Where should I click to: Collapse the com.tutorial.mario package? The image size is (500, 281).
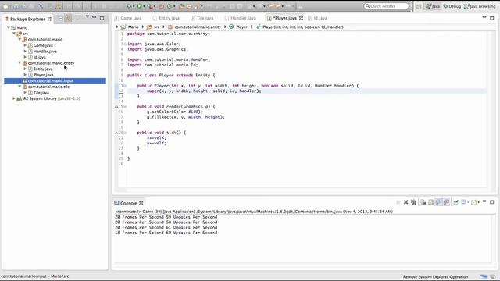click(x=20, y=40)
